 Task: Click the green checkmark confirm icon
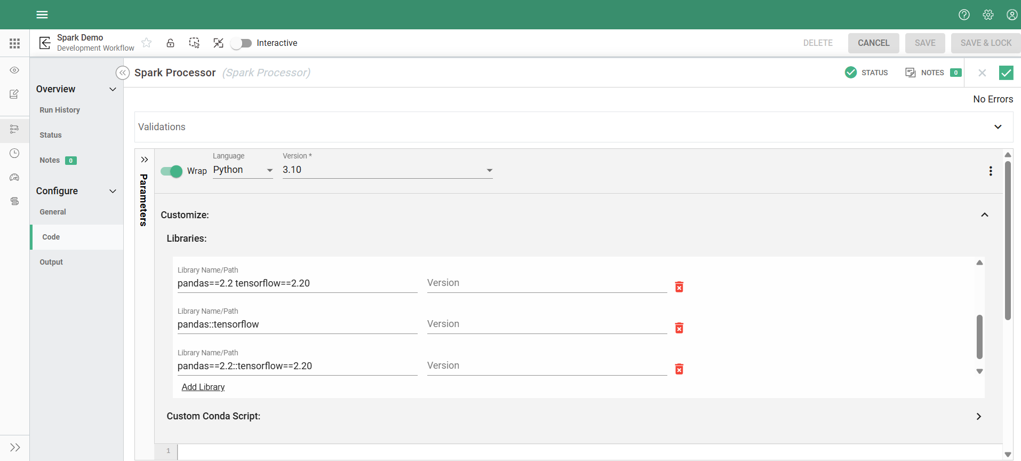click(x=1006, y=73)
